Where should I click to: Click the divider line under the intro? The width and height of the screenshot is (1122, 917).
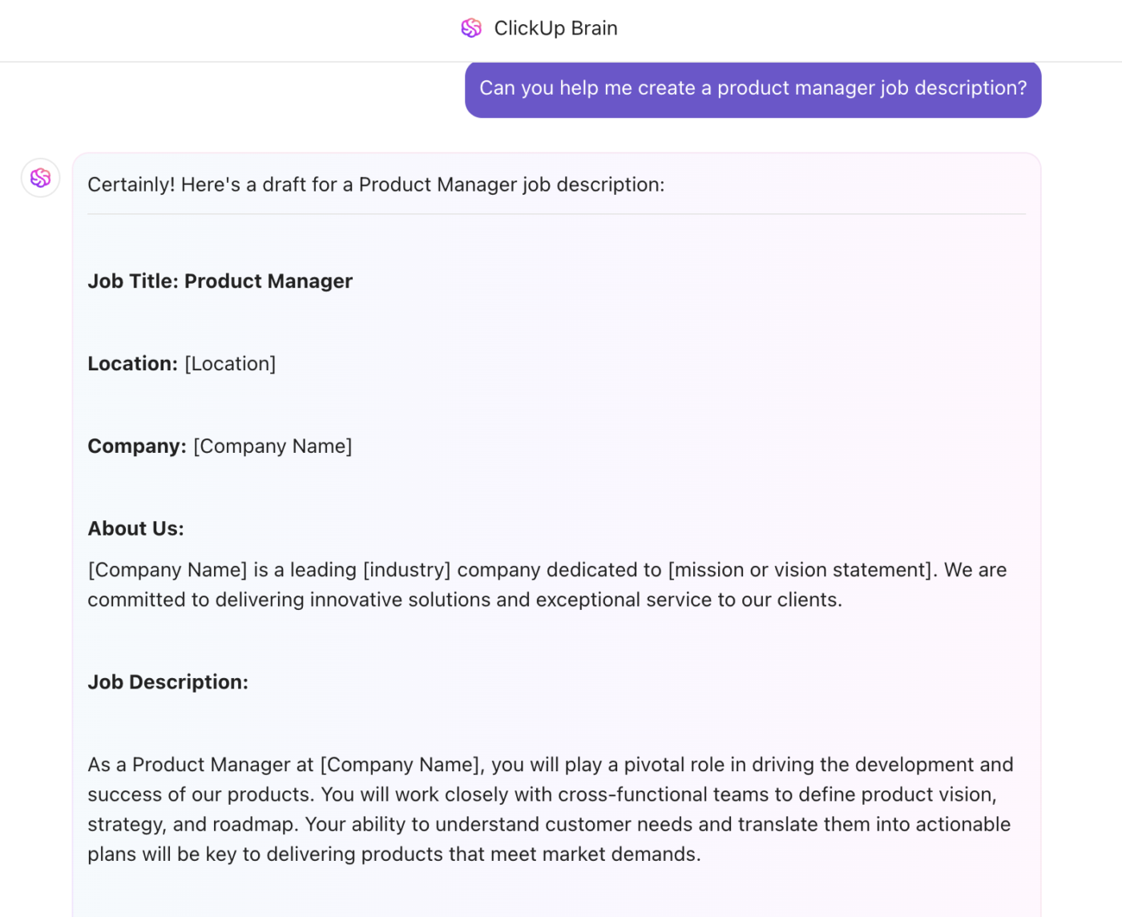(556, 214)
